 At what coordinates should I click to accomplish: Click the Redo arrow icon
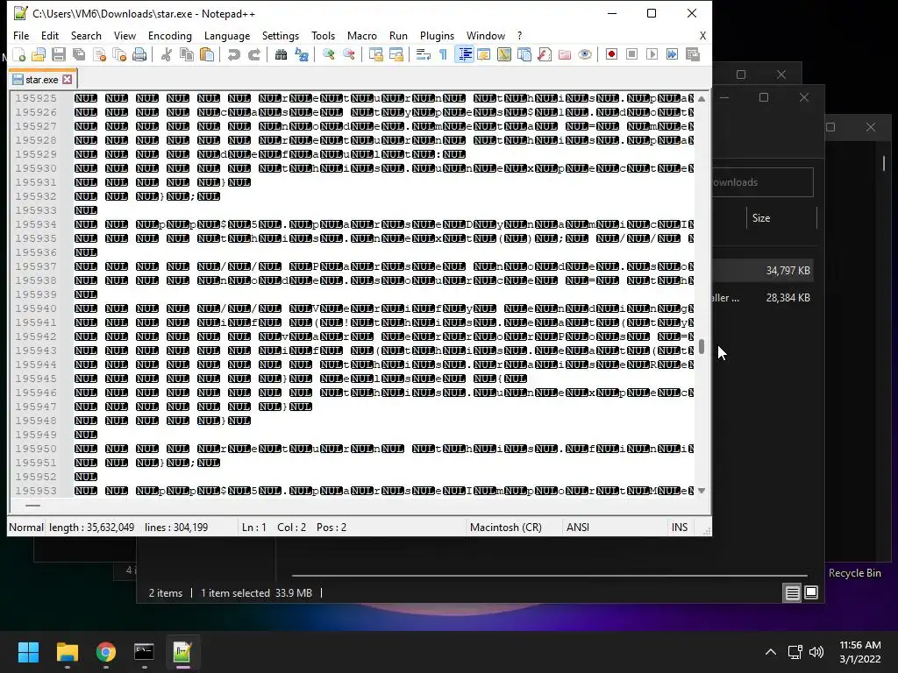coord(254,54)
